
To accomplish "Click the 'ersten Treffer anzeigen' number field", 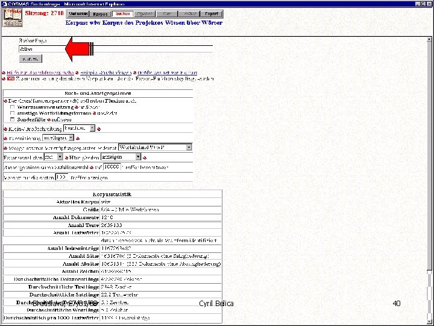I will (x=61, y=177).
